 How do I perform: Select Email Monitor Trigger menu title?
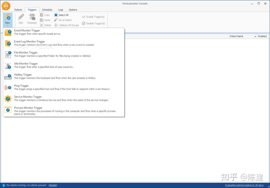27,30
